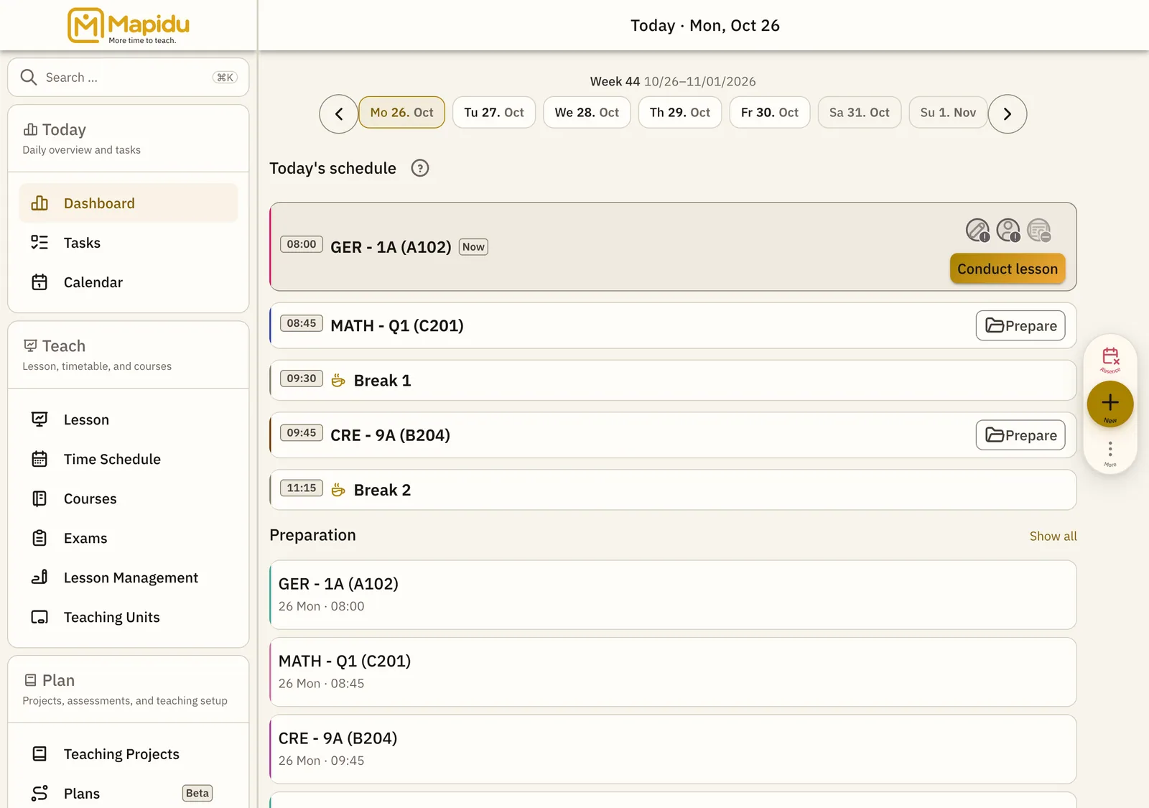Open Courses in the sidebar
Screen dimensions: 1149x808
[129, 498]
